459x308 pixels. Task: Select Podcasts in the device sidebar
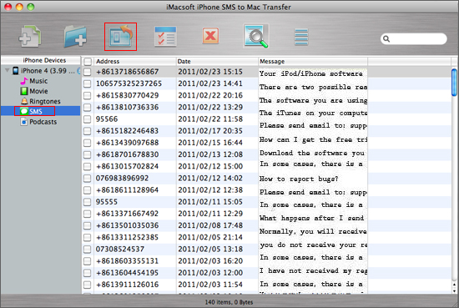[x=38, y=122]
